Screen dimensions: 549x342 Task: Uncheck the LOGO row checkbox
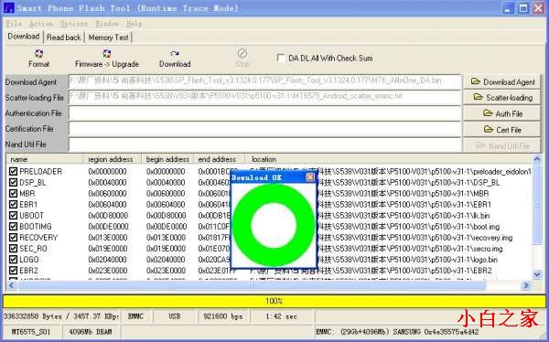(x=14, y=260)
